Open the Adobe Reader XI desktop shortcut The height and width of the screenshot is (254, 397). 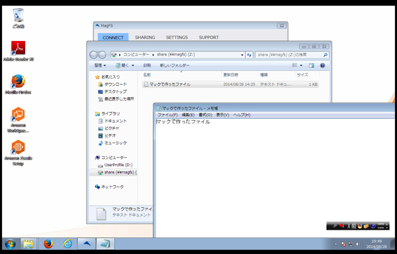coord(19,51)
